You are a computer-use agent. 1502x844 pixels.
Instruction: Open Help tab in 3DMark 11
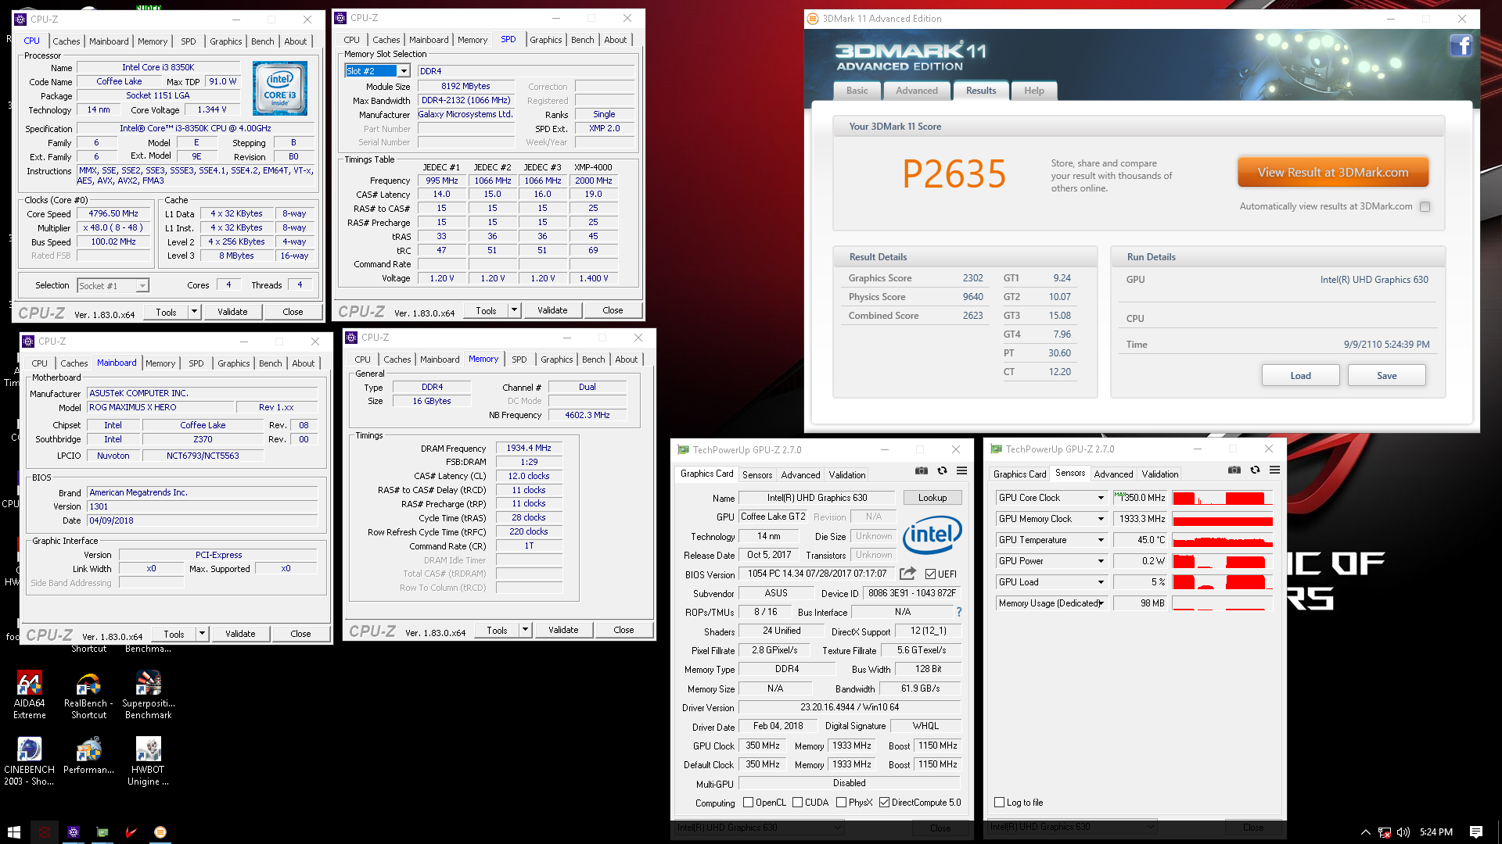1034,91
